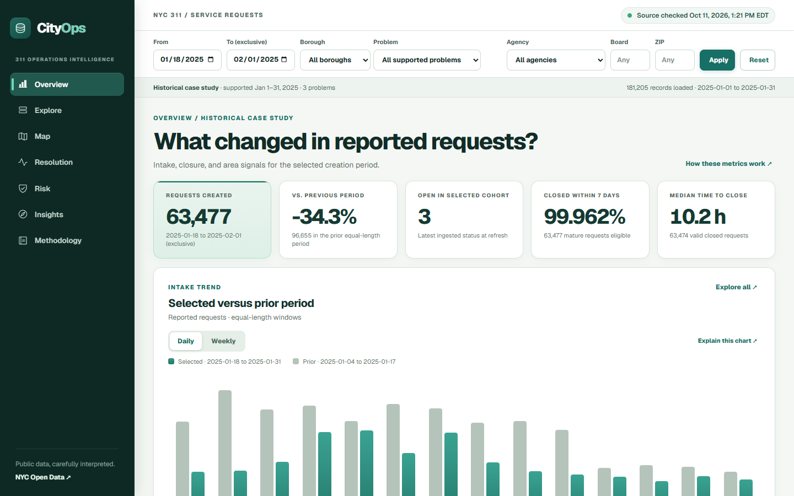Open the Insights page label
The image size is (794, 496).
[x=49, y=214]
